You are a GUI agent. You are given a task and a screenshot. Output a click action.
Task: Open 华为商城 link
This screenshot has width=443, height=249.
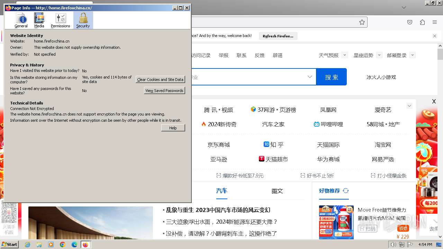328,159
